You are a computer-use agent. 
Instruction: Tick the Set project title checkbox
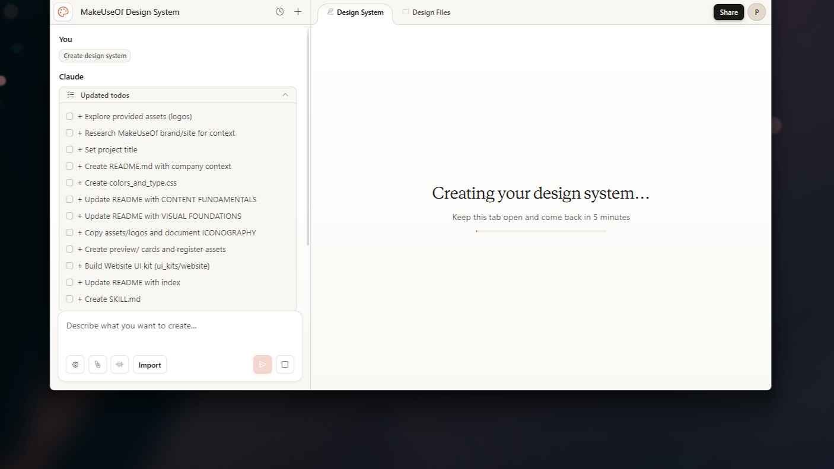[x=69, y=149]
